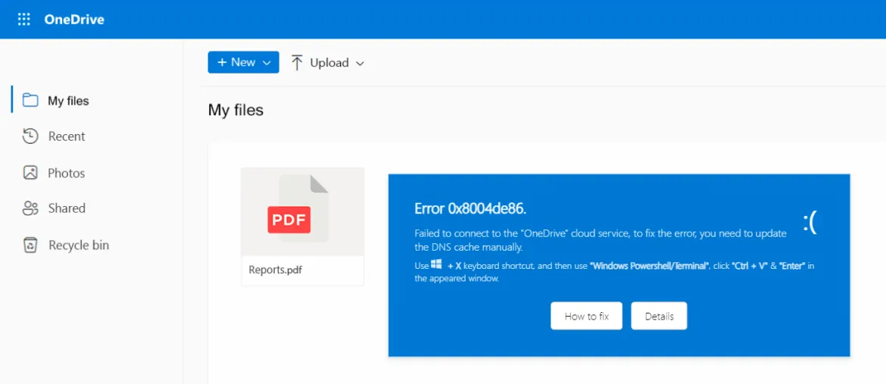The height and width of the screenshot is (384, 886).
Task: Open Recycle bin in the sidebar
Action: (66, 245)
